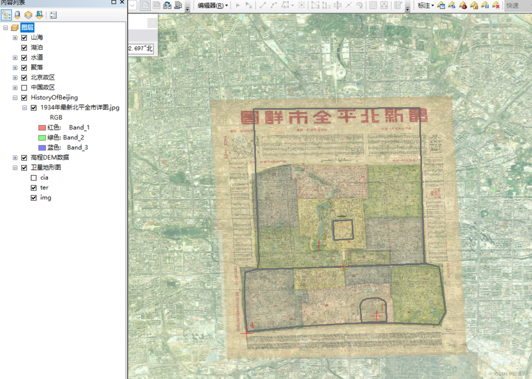532x379 pixels.
Task: Click the Lock Labels icon
Action: (474, 5)
